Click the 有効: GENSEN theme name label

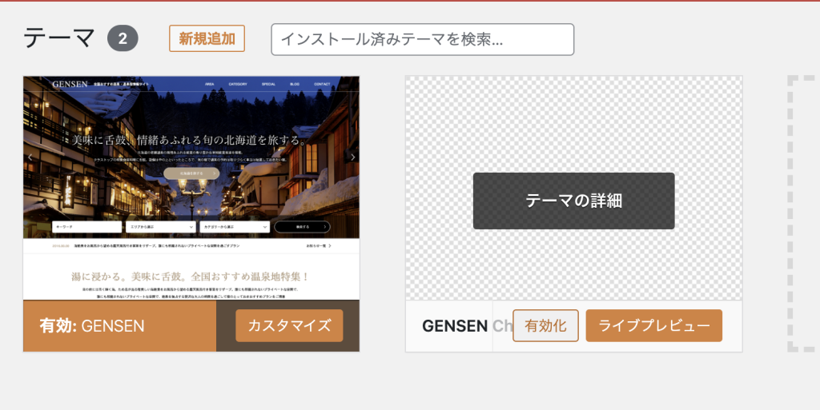[92, 326]
